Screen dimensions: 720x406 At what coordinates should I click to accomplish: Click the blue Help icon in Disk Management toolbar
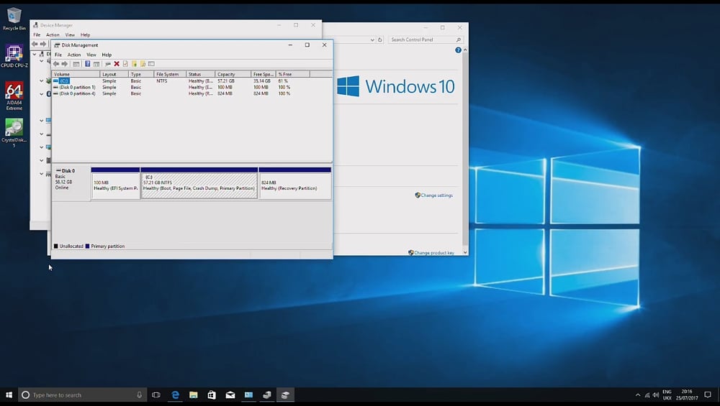[x=87, y=64]
